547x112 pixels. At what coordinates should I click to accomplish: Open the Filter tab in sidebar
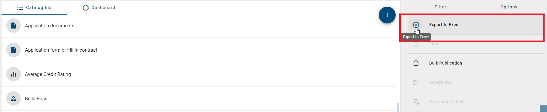click(440, 7)
